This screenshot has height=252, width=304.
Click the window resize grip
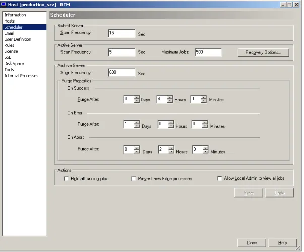pos(299,248)
